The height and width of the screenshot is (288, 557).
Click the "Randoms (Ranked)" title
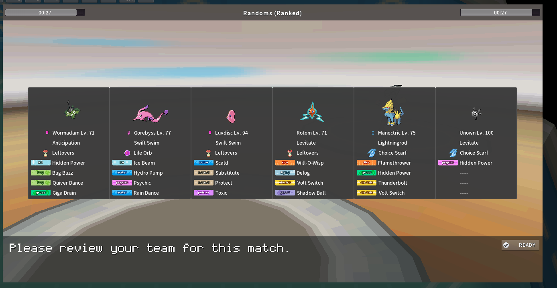pos(272,13)
